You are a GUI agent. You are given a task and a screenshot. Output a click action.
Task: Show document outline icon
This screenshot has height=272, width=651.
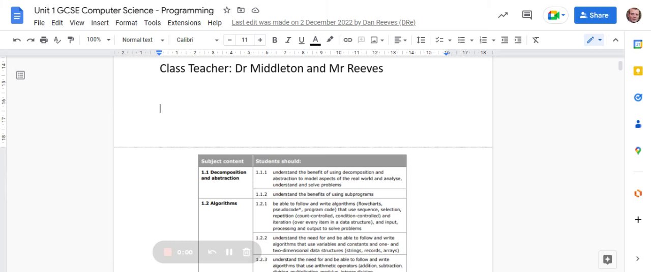pyautogui.click(x=20, y=75)
